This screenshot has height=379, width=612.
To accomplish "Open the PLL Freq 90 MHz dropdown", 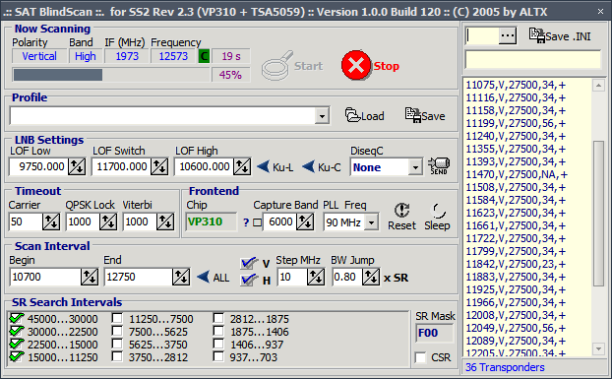I will [372, 222].
